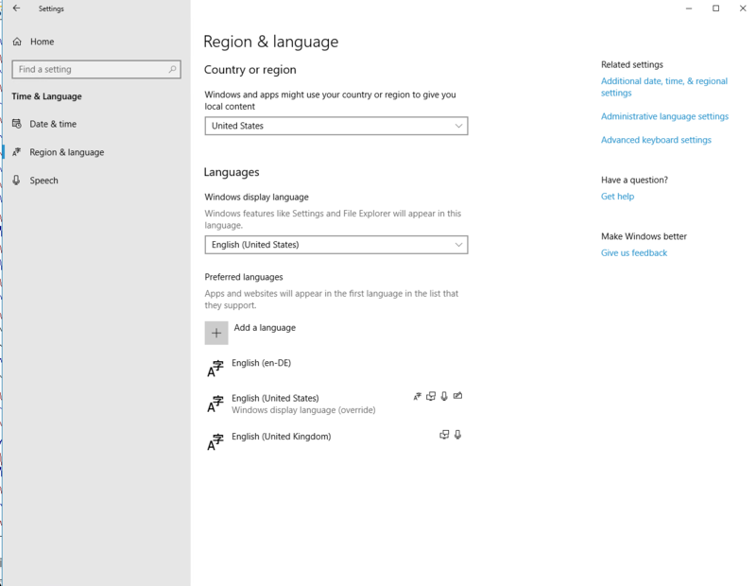Click the back arrow in Settings
756x586 pixels.
pyautogui.click(x=16, y=9)
